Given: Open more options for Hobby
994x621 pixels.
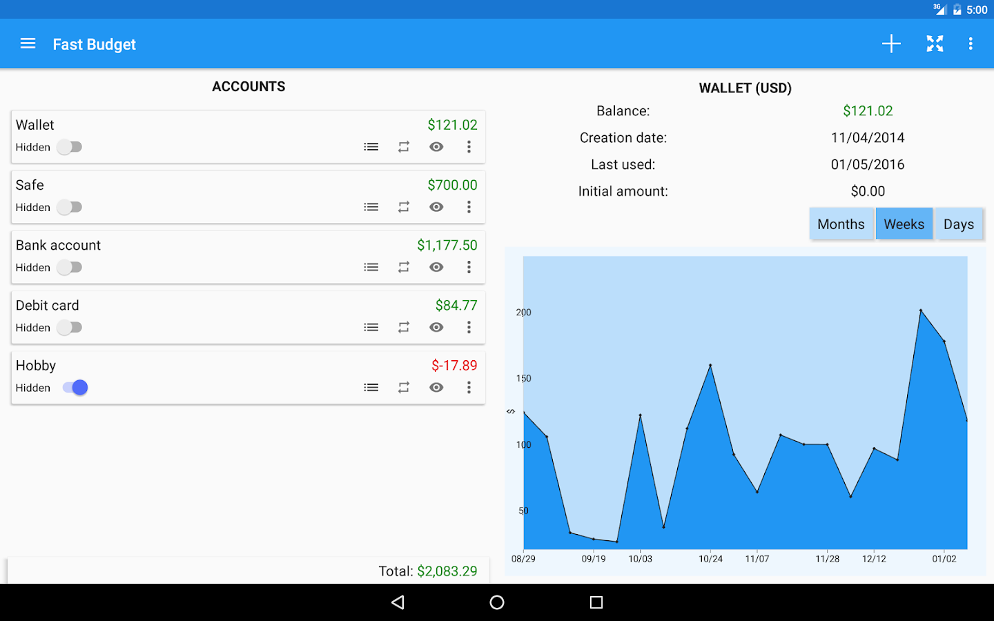Looking at the screenshot, I should click(469, 388).
